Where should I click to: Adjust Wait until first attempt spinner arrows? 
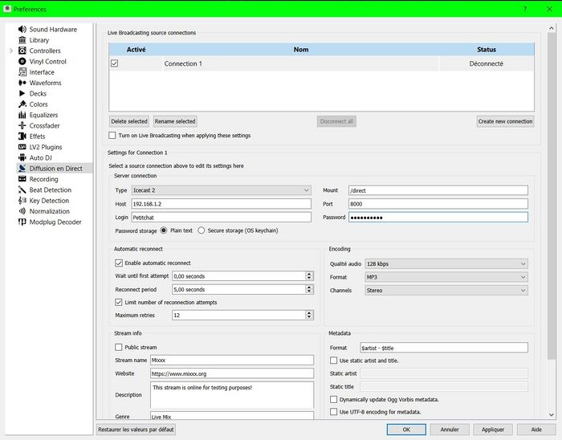pos(309,276)
